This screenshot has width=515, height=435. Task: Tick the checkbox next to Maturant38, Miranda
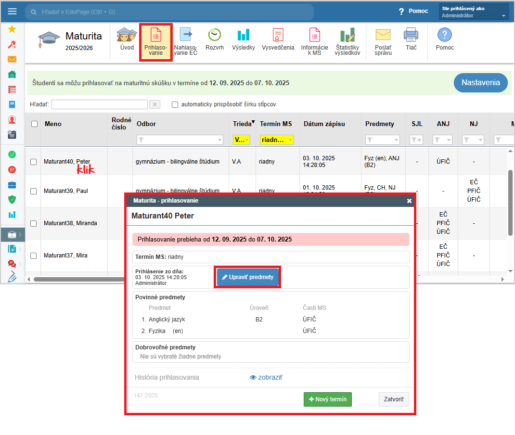[34, 223]
